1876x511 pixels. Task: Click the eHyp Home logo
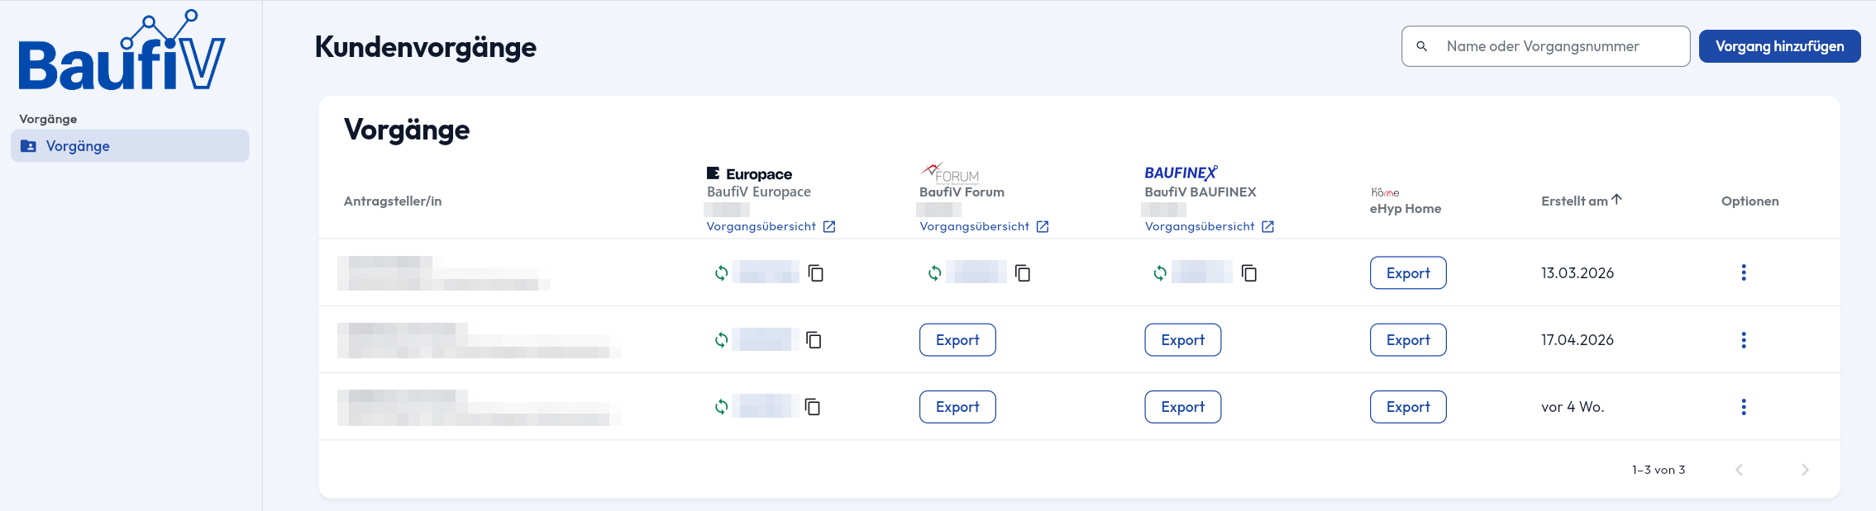coord(1385,192)
